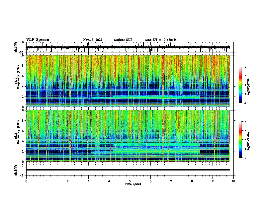Click the "6" kHz tick of ch.2 spectrogram
The image size is (263, 203).
coord(23,131)
